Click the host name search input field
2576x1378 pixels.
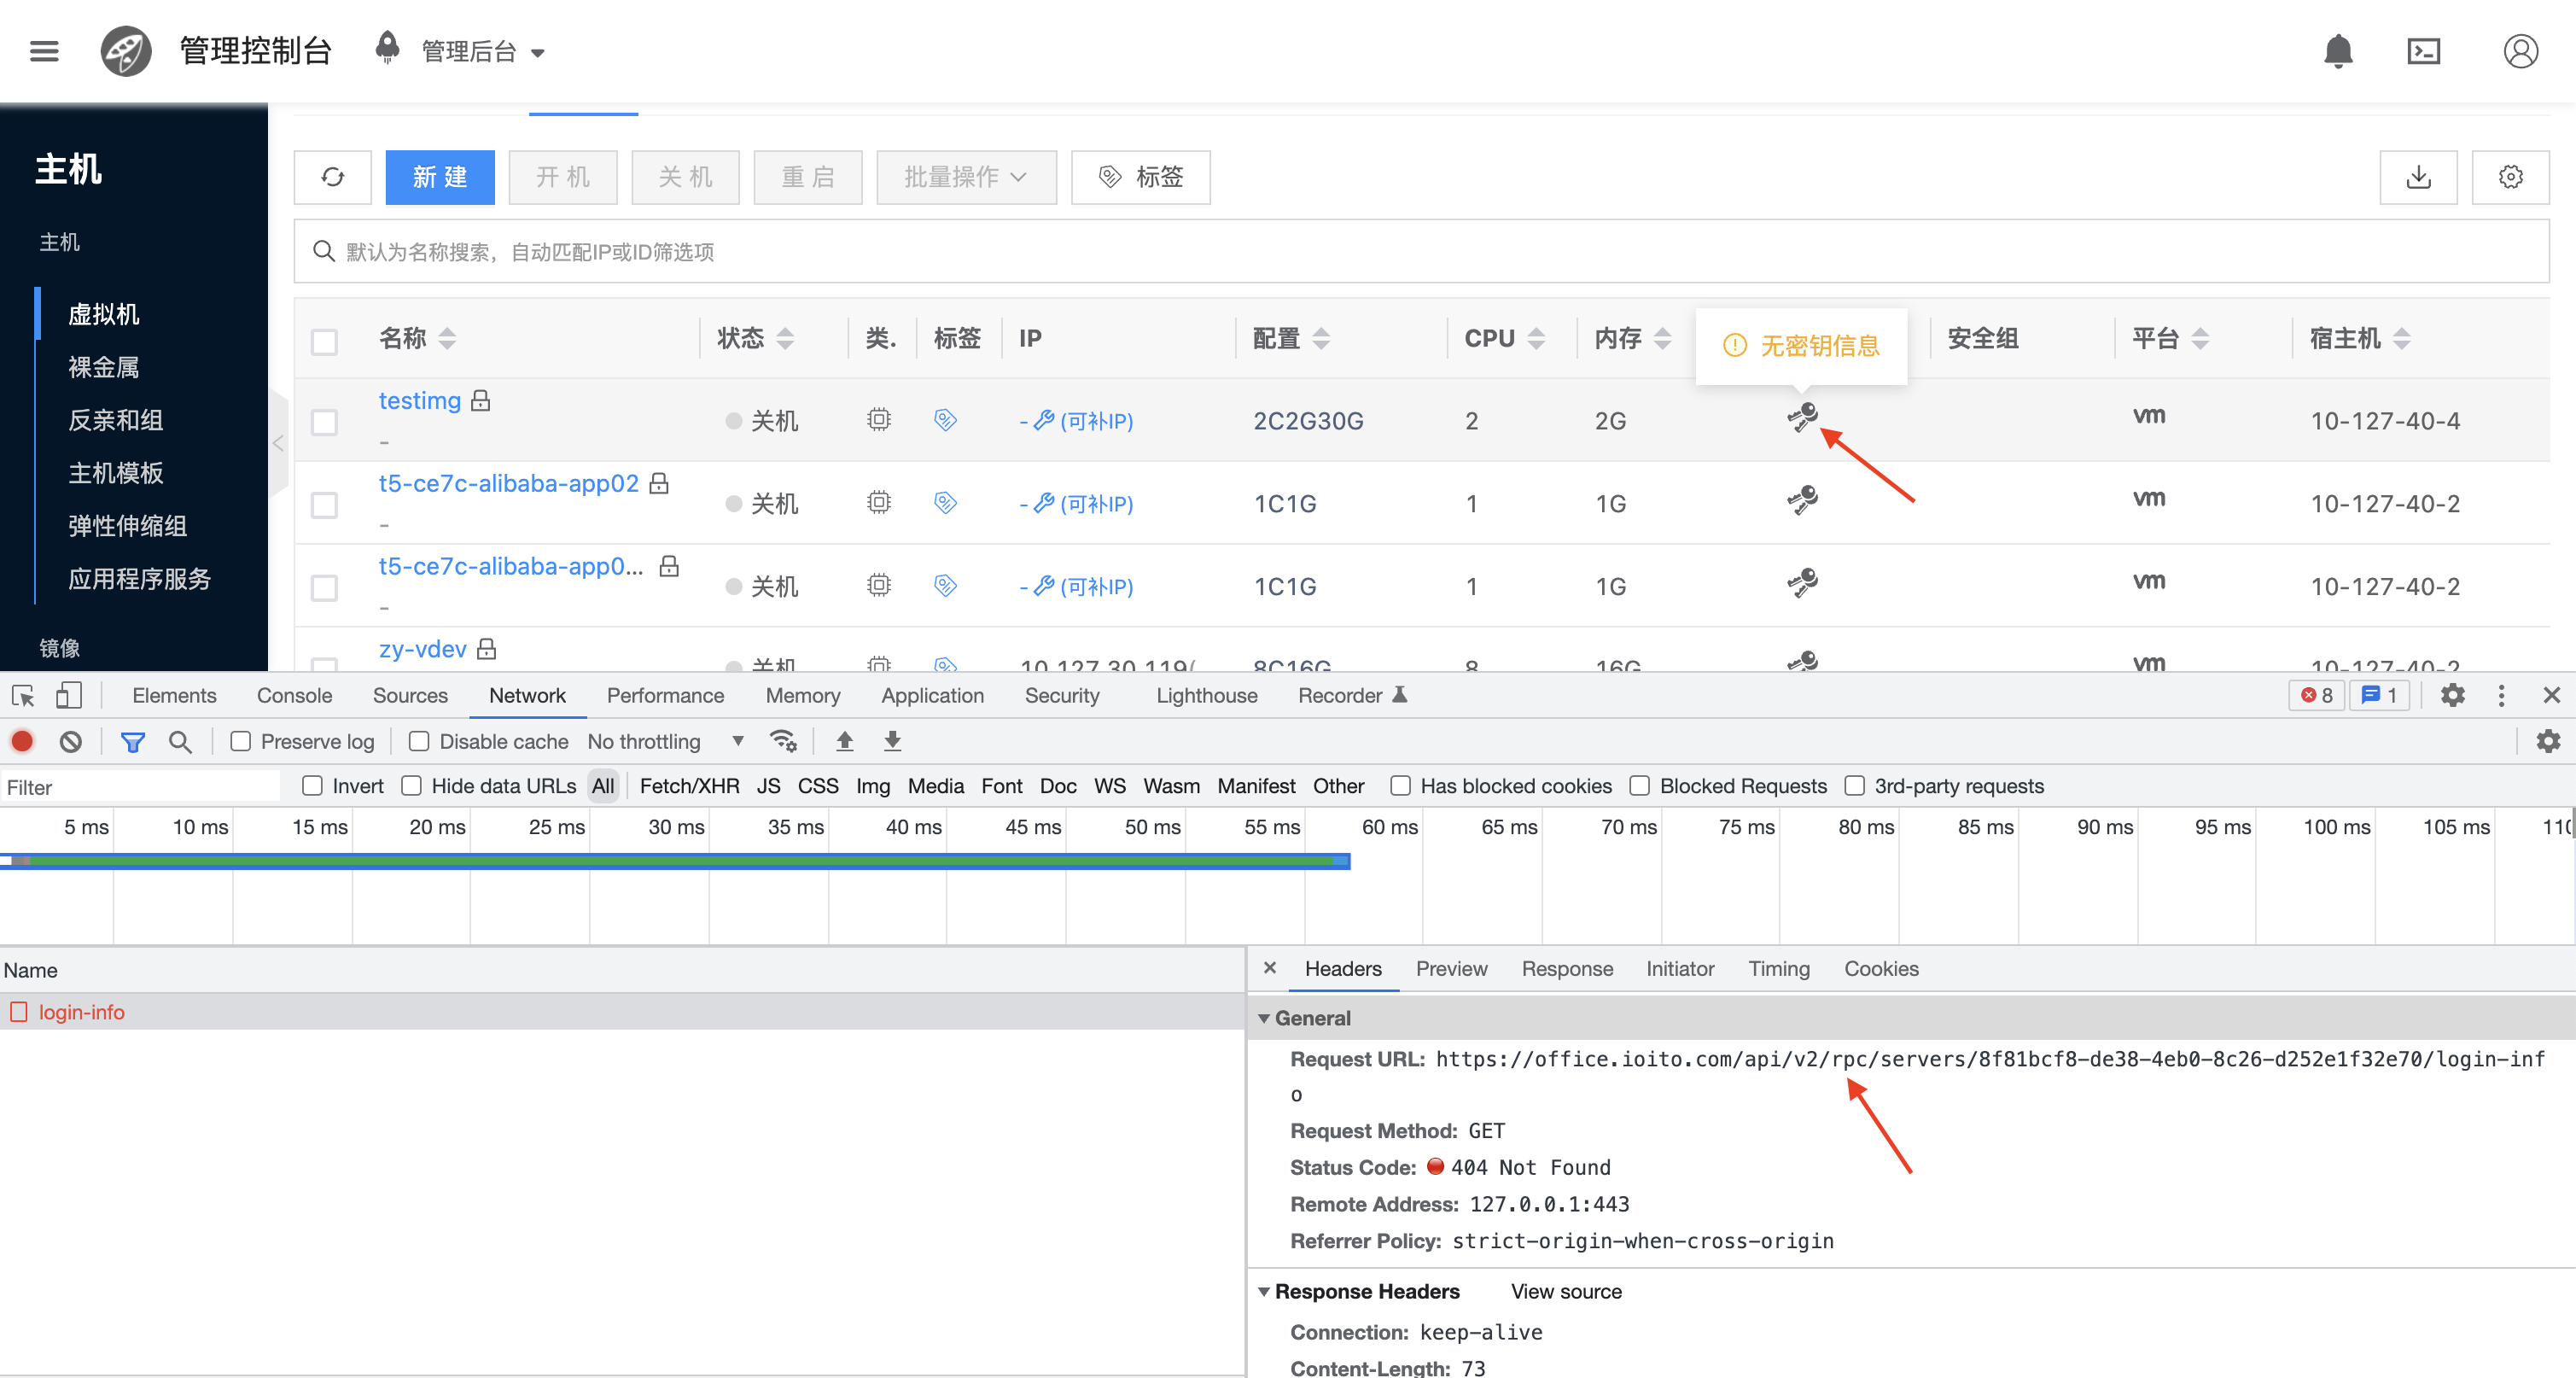click(x=1420, y=251)
